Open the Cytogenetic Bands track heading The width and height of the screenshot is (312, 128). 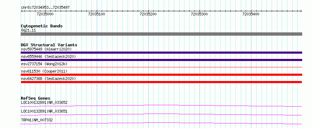point(42,26)
